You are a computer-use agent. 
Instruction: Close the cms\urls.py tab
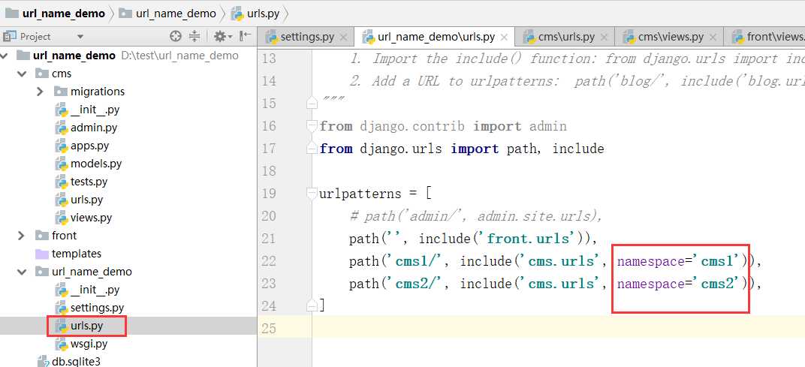[604, 38]
